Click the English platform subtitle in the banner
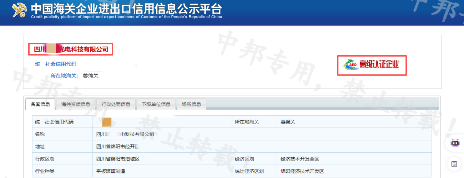The width and height of the screenshot is (464, 178). tap(126, 17)
